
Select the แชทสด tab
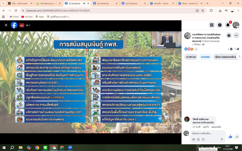(x=205, y=56)
